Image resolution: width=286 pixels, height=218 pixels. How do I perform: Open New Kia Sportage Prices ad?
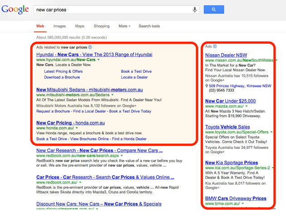point(232,163)
